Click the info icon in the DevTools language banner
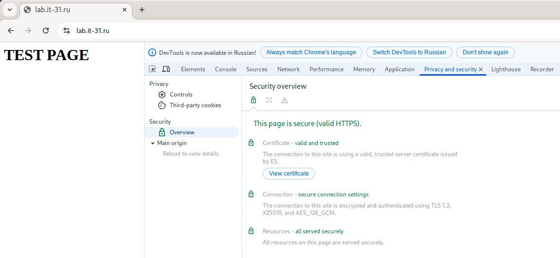This screenshot has width=560, height=258. (152, 52)
